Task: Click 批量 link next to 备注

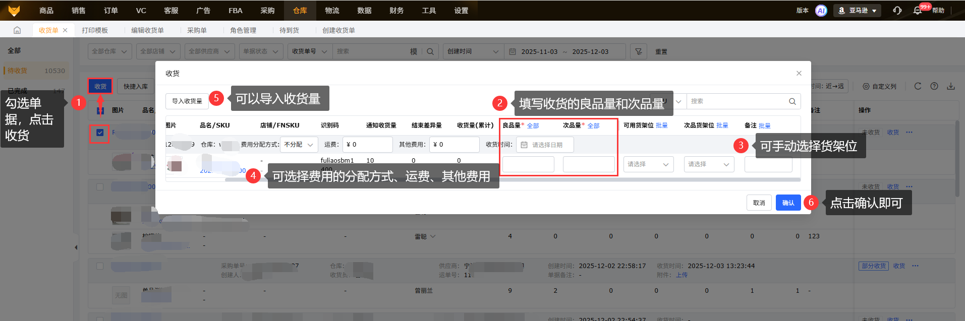Action: 765,125
